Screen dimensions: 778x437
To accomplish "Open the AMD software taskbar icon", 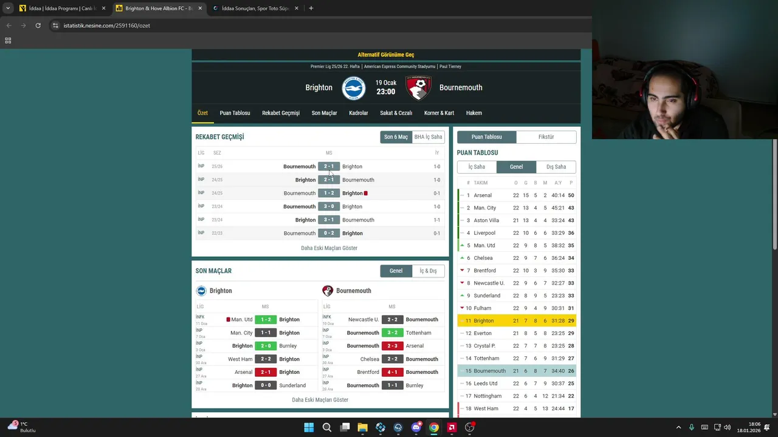I will pos(452,427).
